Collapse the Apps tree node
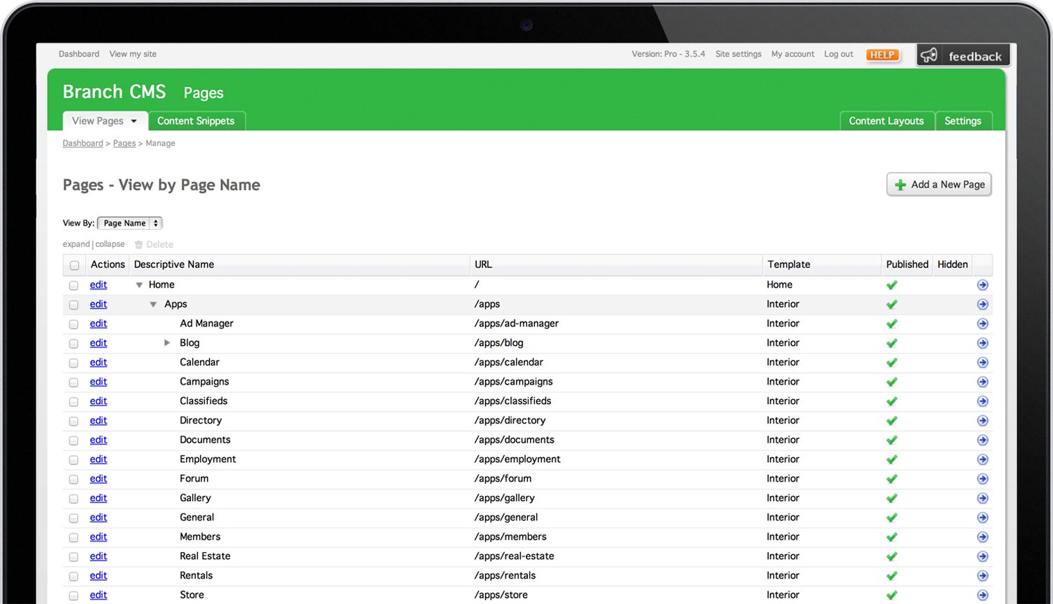Screen dimensions: 1053x604 pos(153,304)
